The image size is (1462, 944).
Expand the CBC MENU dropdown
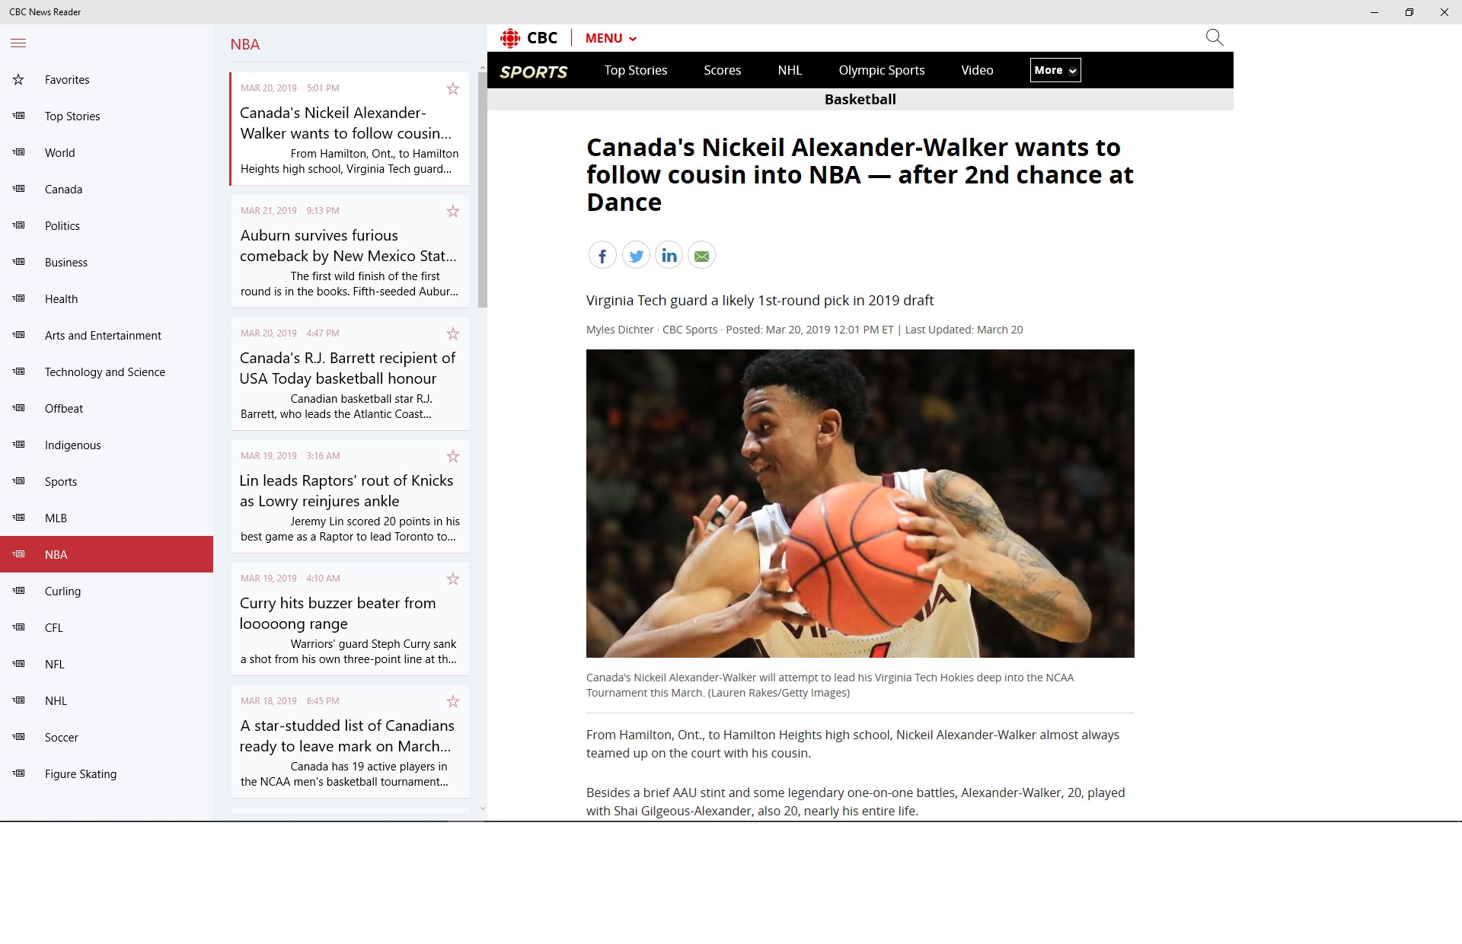click(x=611, y=38)
